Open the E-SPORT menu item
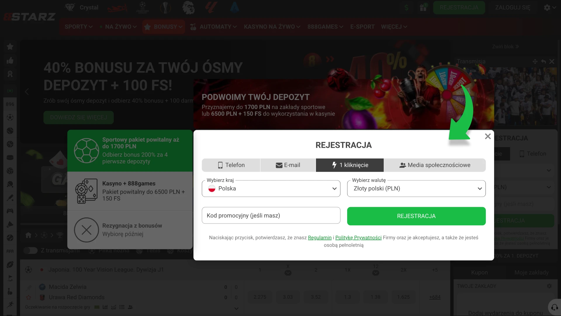Screen dimensions: 561x316 coord(362,27)
